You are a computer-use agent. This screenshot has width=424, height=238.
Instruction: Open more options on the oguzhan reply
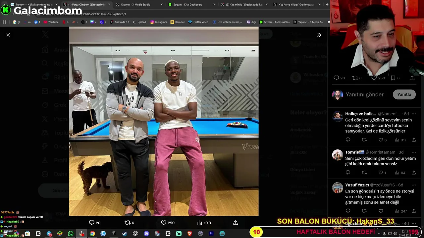[414, 224]
